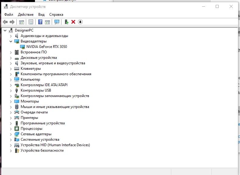The height and width of the screenshot is (175, 240).
Task: Select the Мыши и иные указывающие устройства label
Action: 55,107
